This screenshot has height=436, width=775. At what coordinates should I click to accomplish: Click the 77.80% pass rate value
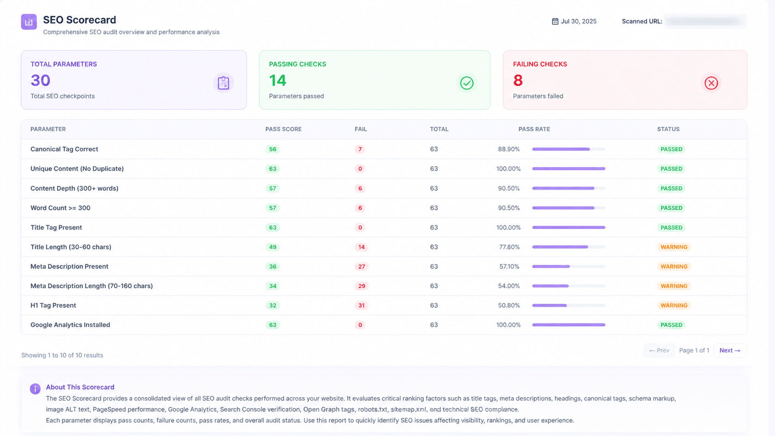click(x=509, y=247)
